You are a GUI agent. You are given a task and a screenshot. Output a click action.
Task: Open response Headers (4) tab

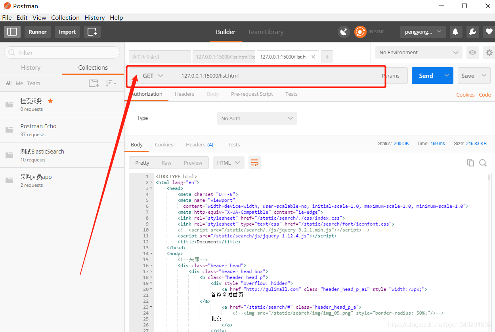click(x=199, y=144)
